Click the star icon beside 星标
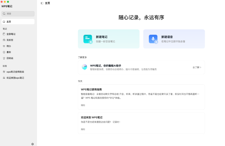225x146 pixels. (4, 52)
